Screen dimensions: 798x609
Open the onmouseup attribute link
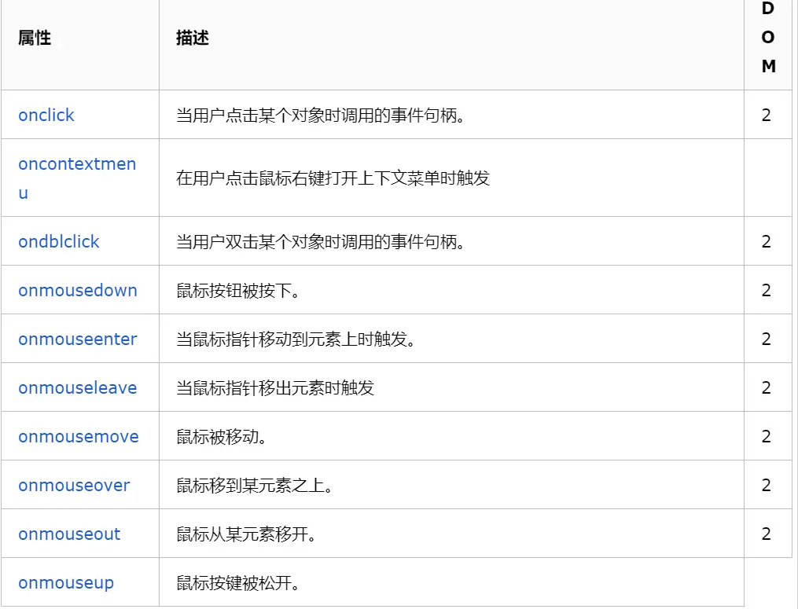(65, 581)
